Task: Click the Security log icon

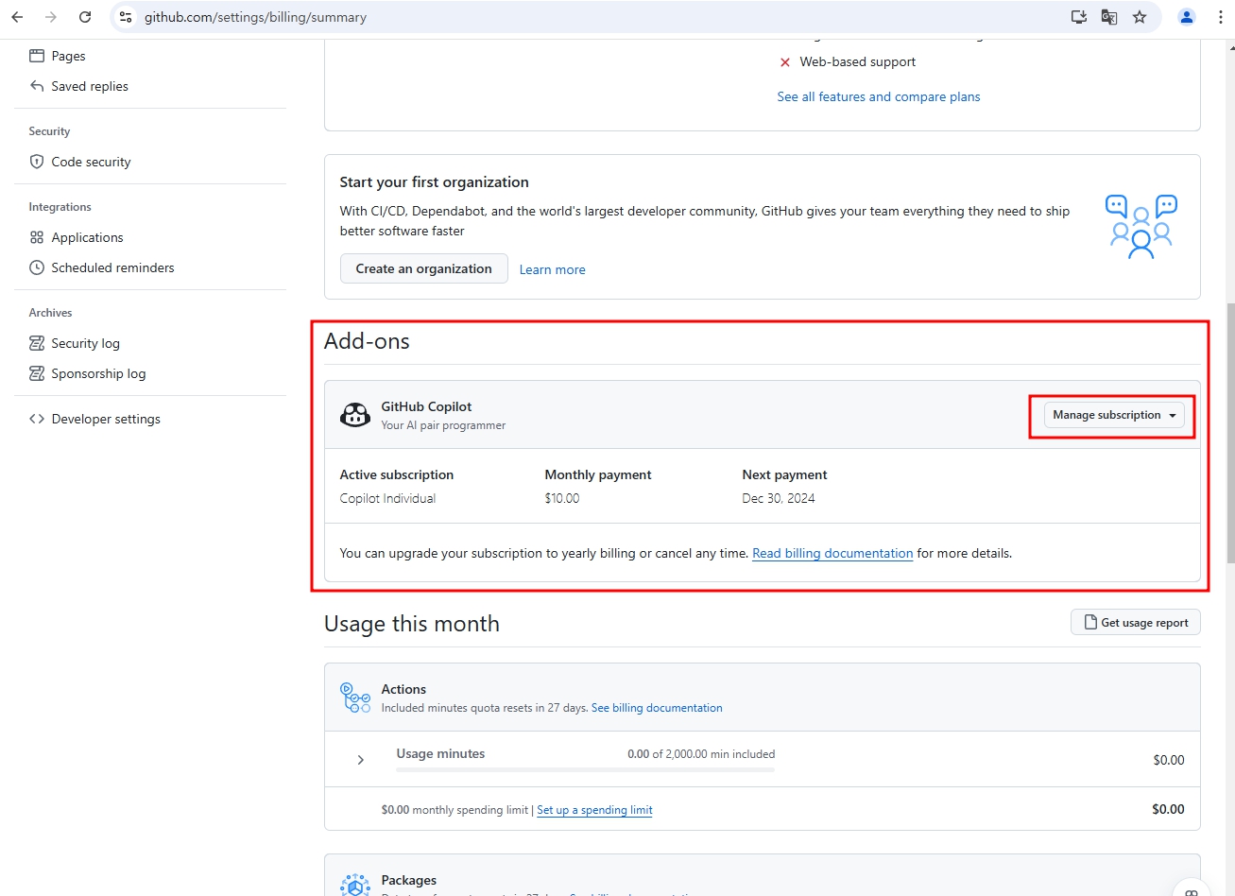Action: click(x=37, y=343)
